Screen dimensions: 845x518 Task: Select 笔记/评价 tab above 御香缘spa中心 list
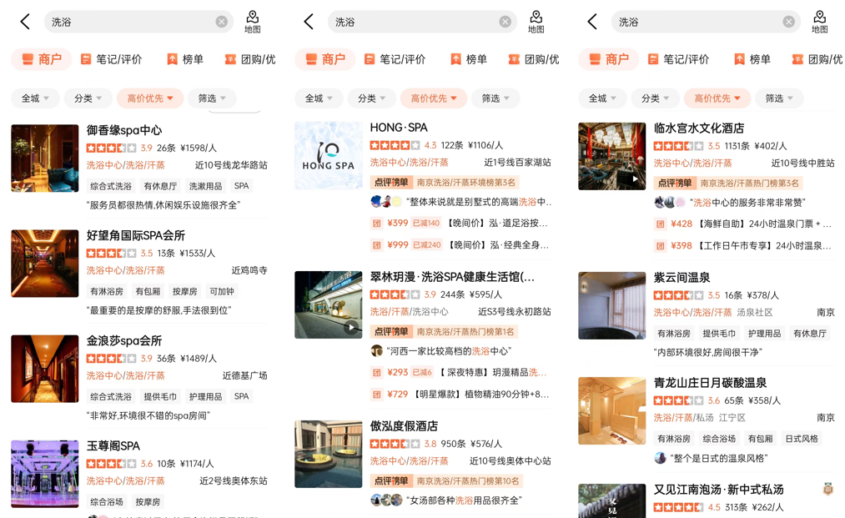click(x=111, y=59)
